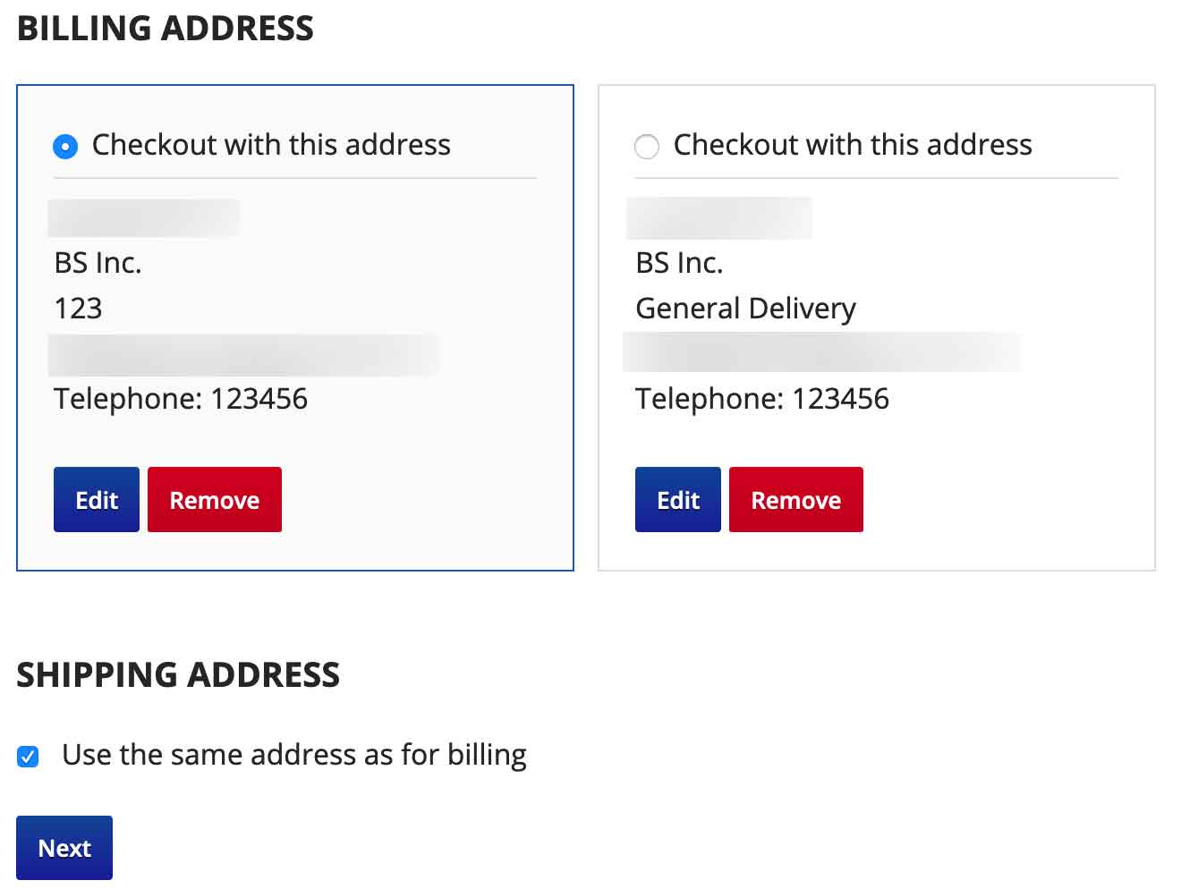Select the first billing address radio button
The image size is (1181, 889).
click(65, 146)
